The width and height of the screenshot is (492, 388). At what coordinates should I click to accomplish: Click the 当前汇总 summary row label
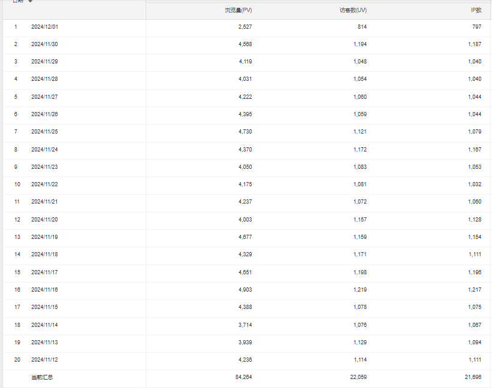coord(42,377)
